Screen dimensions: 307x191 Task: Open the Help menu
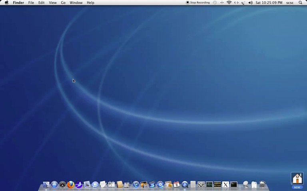click(90, 2)
